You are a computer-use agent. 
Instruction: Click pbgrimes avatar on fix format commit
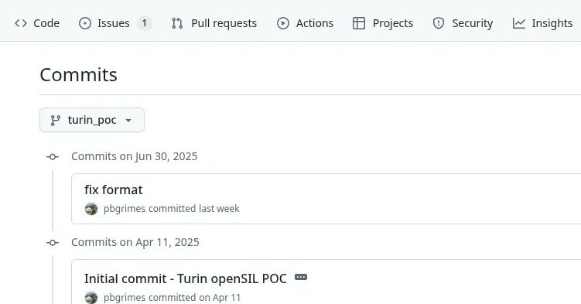pos(91,209)
